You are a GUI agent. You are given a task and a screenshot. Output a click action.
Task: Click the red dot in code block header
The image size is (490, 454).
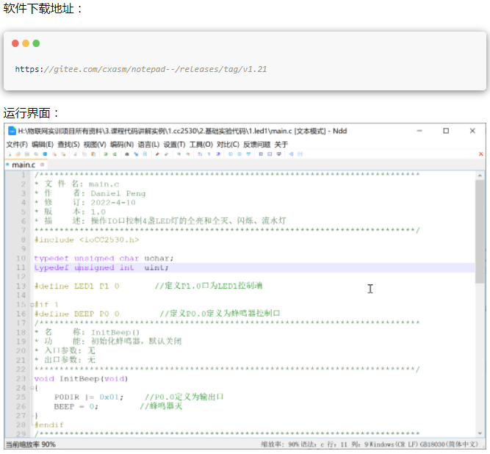click(x=15, y=43)
